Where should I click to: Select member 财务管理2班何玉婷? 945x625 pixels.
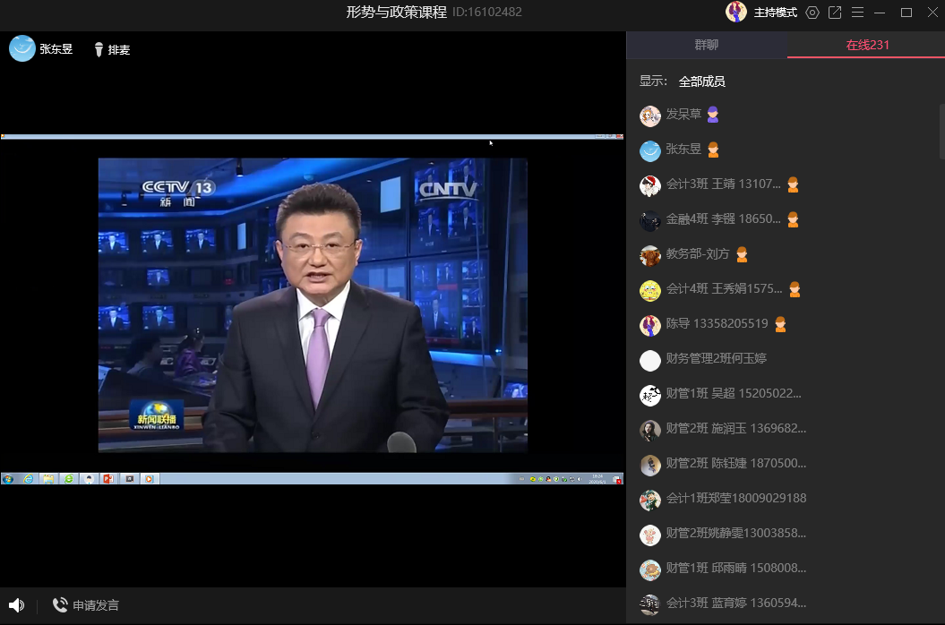716,359
